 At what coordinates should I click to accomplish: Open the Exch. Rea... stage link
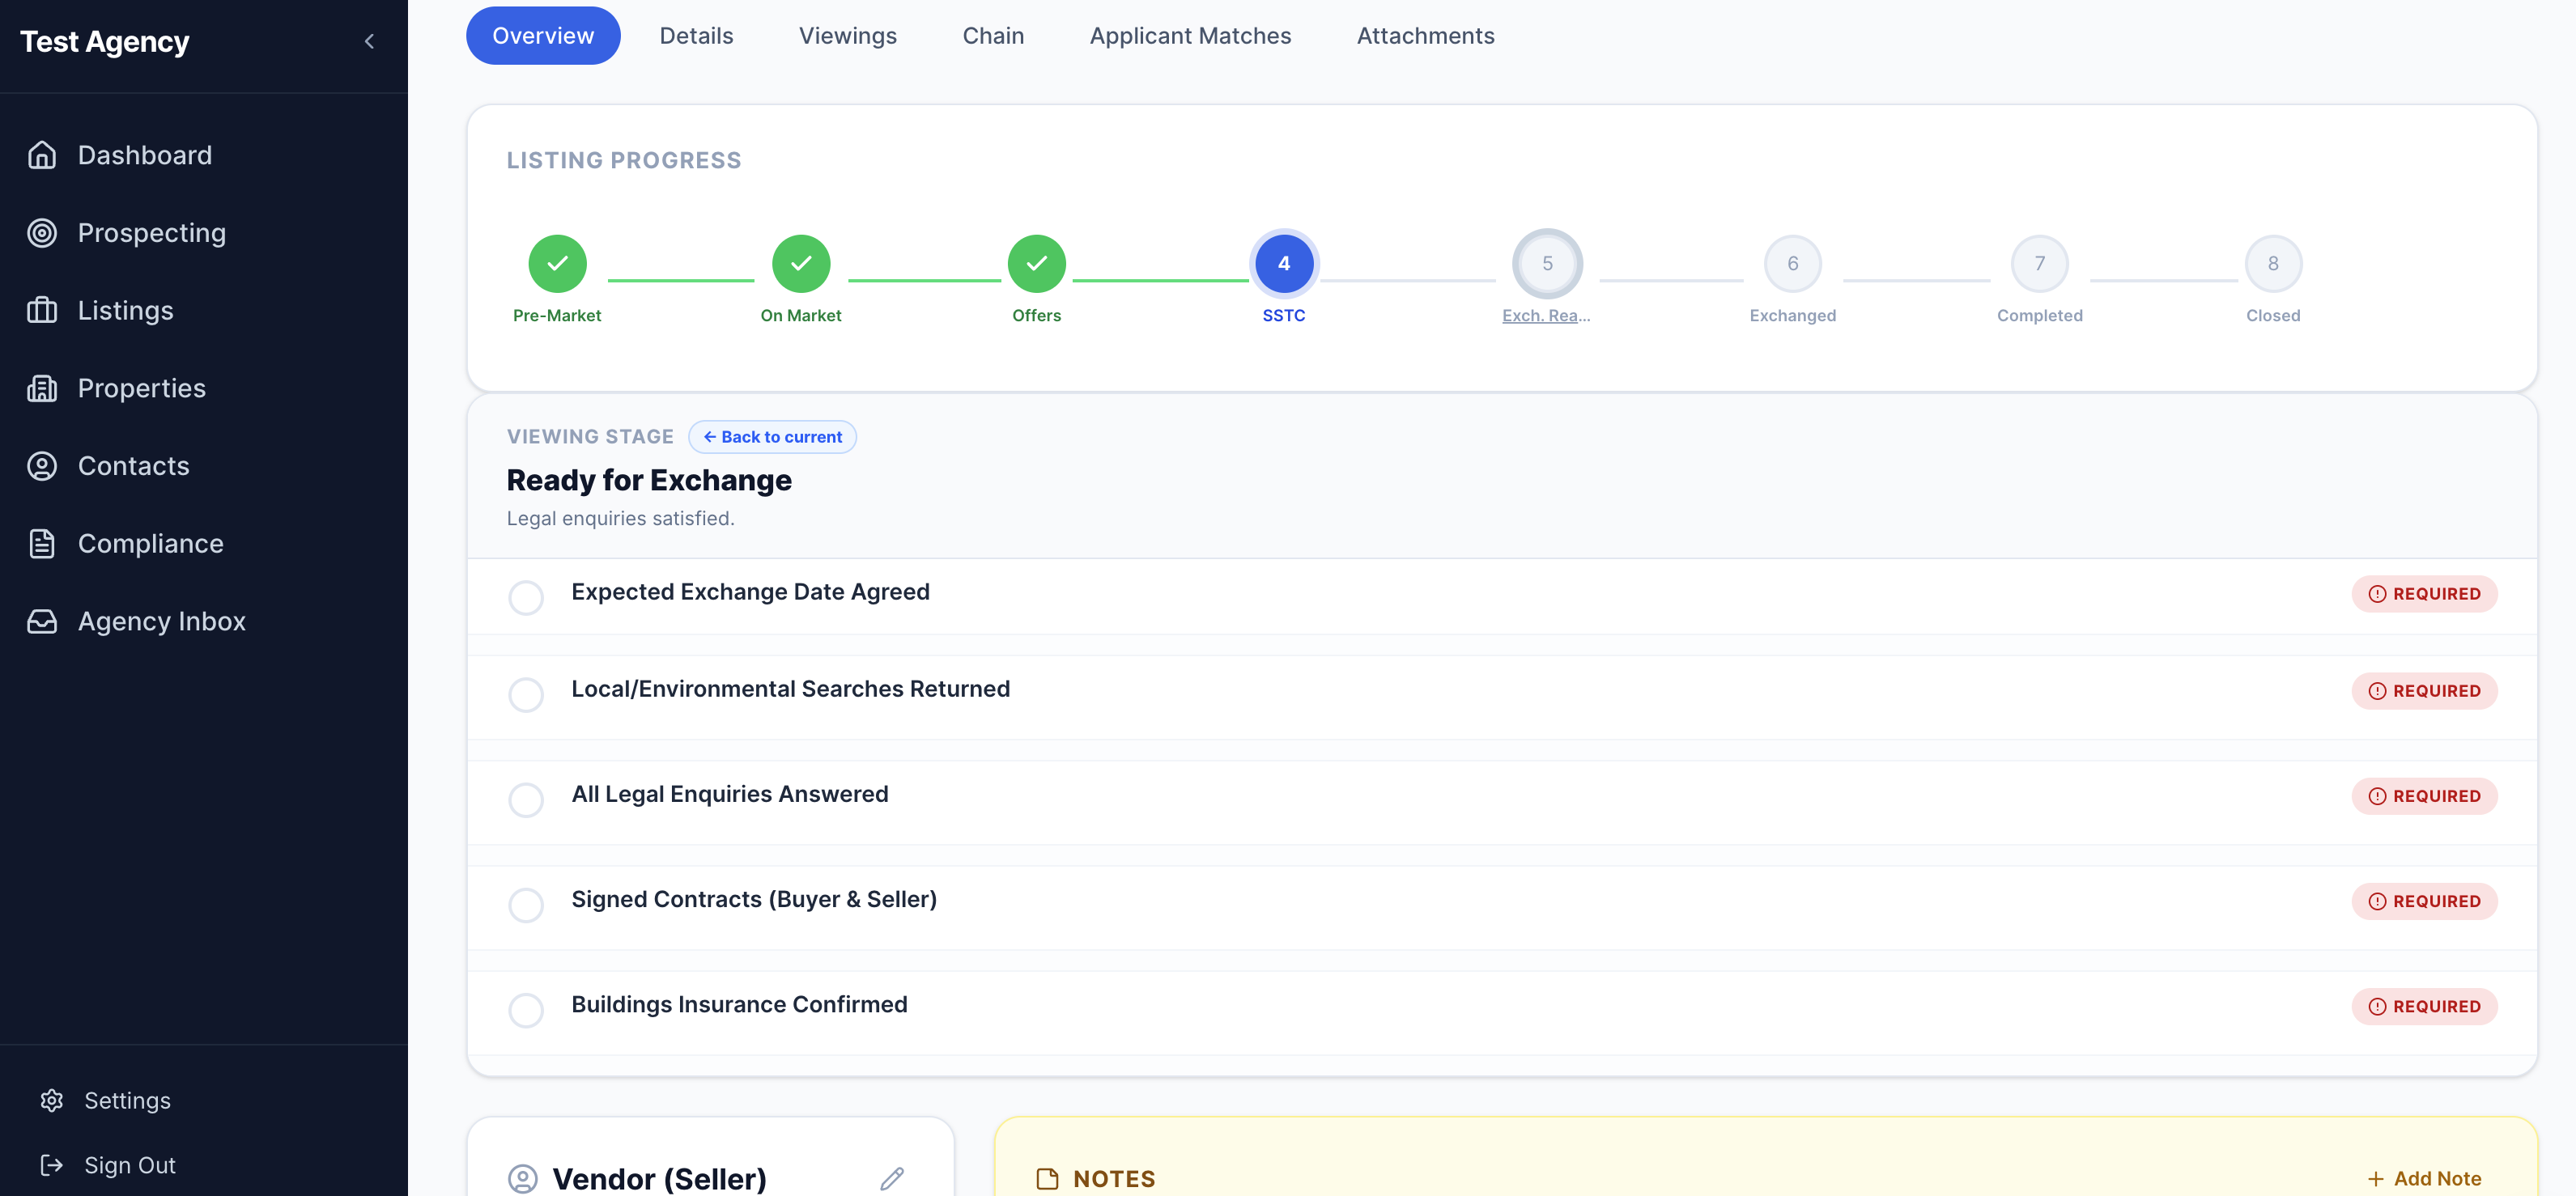[1546, 314]
